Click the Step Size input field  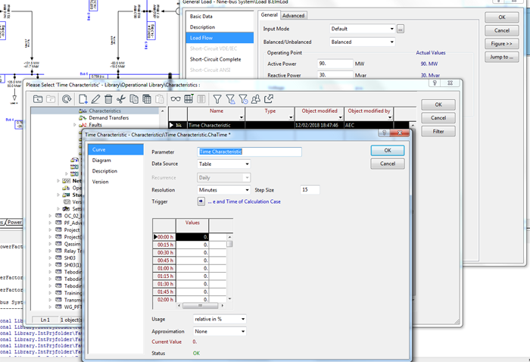(310, 189)
